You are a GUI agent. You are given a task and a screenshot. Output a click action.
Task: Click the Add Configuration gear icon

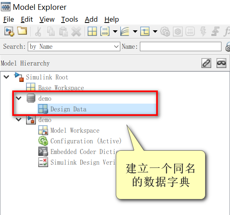click(x=165, y=31)
